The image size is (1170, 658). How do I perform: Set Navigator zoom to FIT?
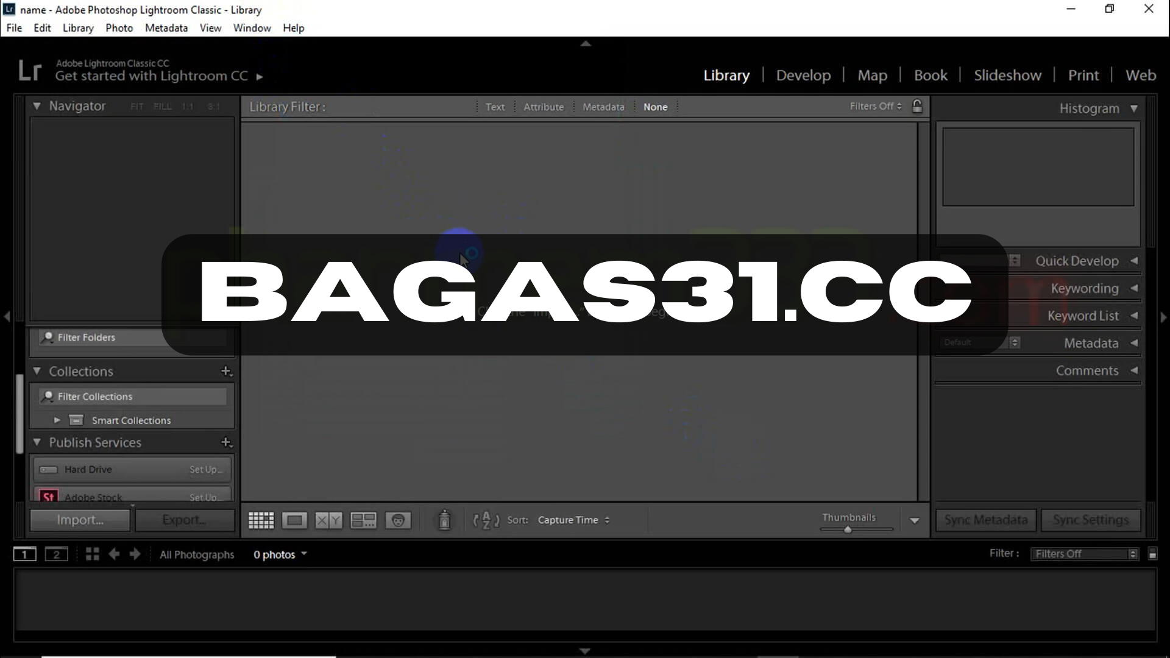pyautogui.click(x=137, y=106)
